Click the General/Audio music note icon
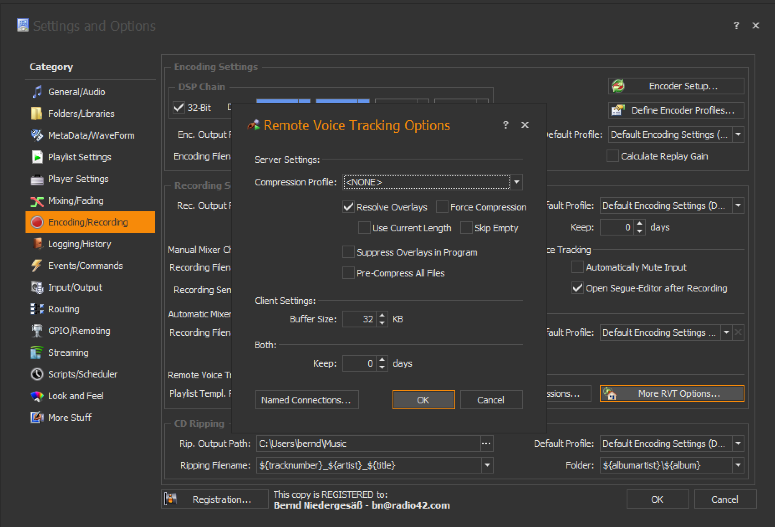This screenshot has height=527, width=775. click(37, 92)
